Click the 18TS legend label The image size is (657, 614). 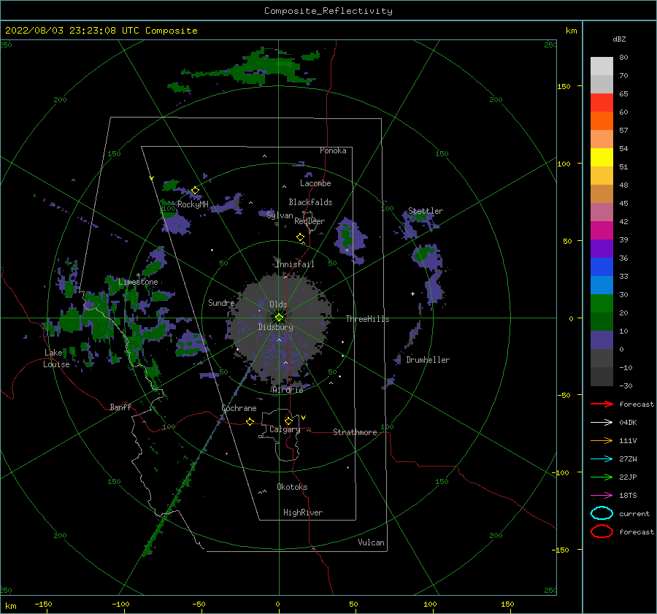tap(628, 495)
